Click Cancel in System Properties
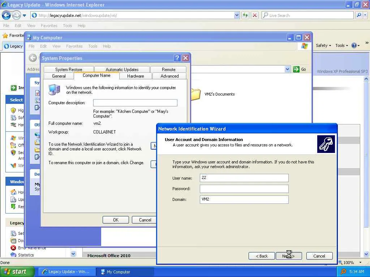This screenshot has width=370, height=277. tap(145, 220)
